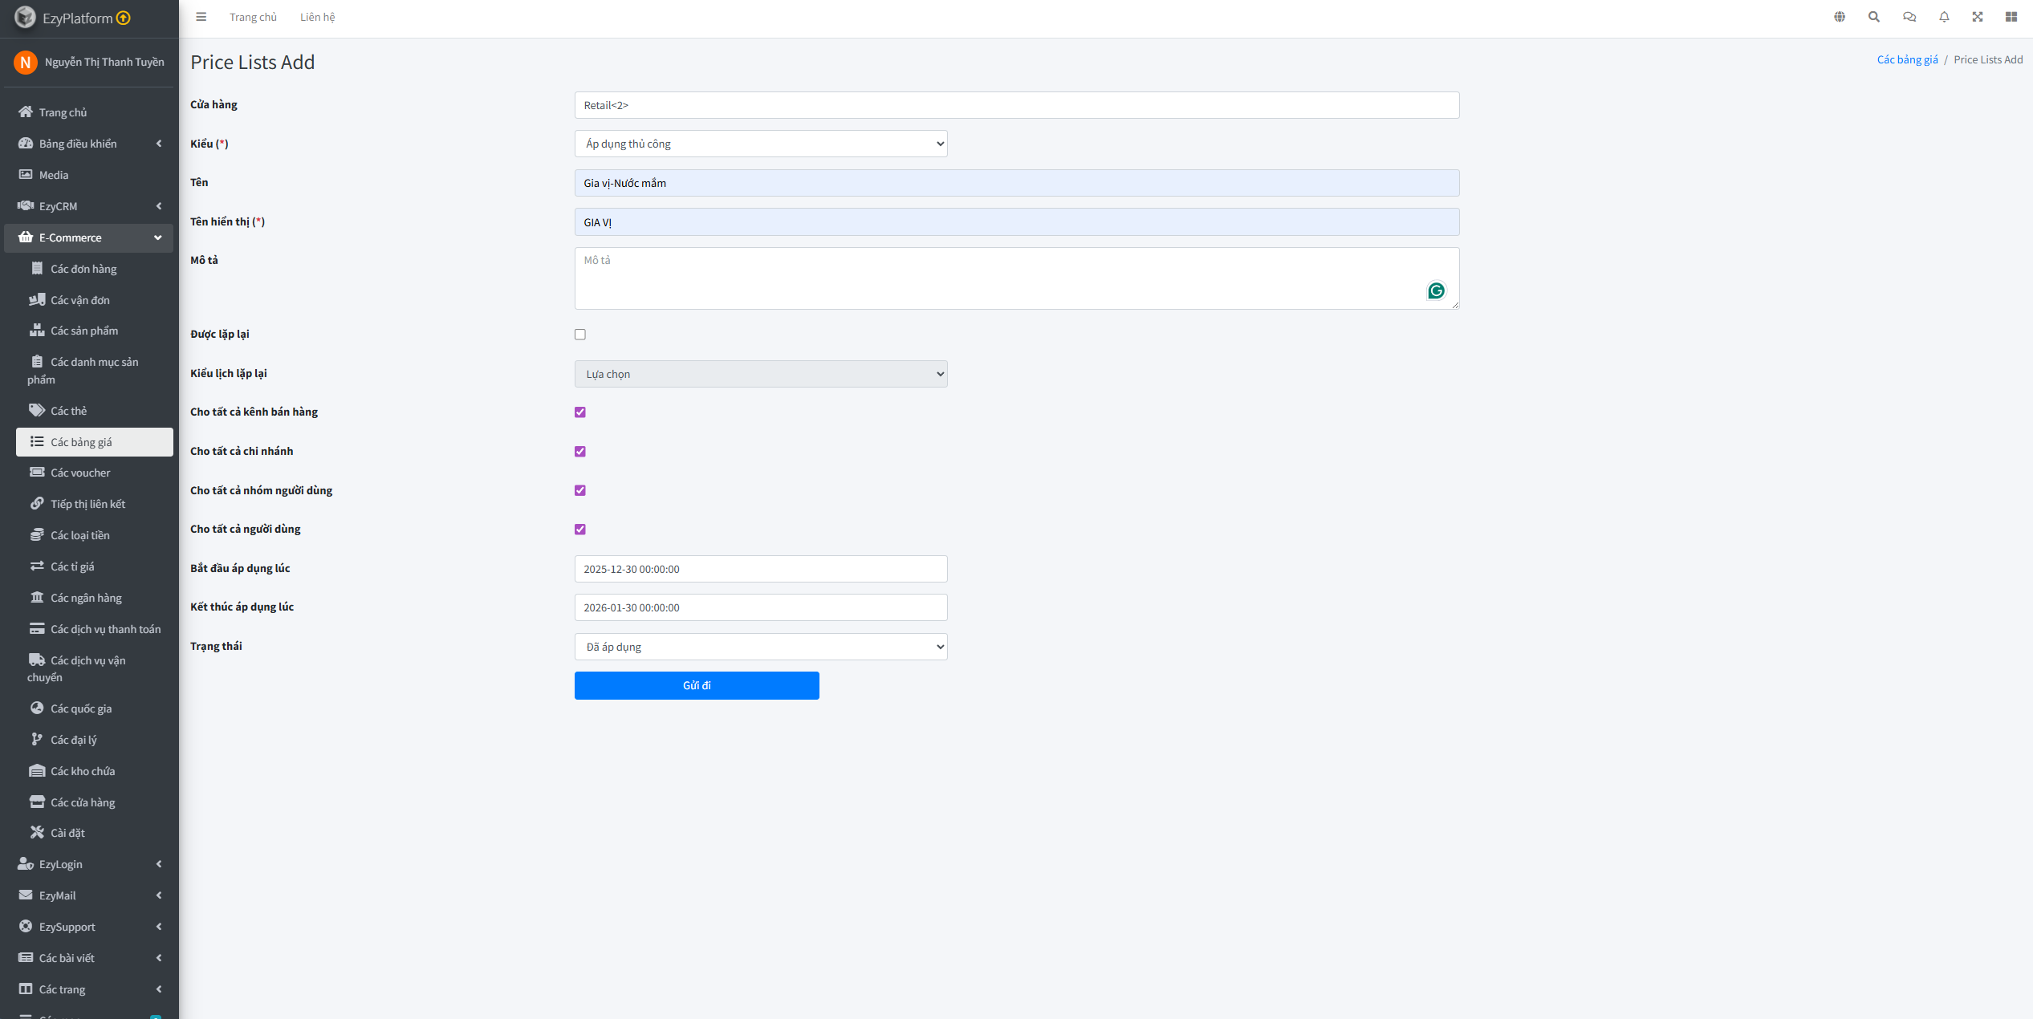This screenshot has height=1019, width=2033.
Task: Enable the Được lặp lại checkbox
Action: (x=580, y=335)
